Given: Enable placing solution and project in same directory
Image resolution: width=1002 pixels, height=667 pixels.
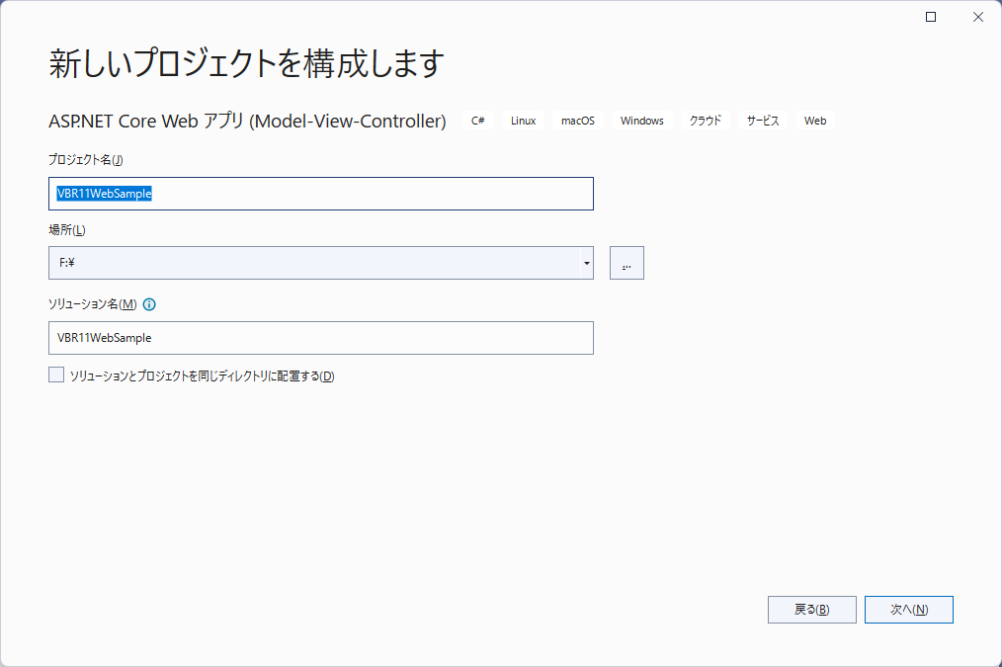Looking at the screenshot, I should click(x=56, y=375).
